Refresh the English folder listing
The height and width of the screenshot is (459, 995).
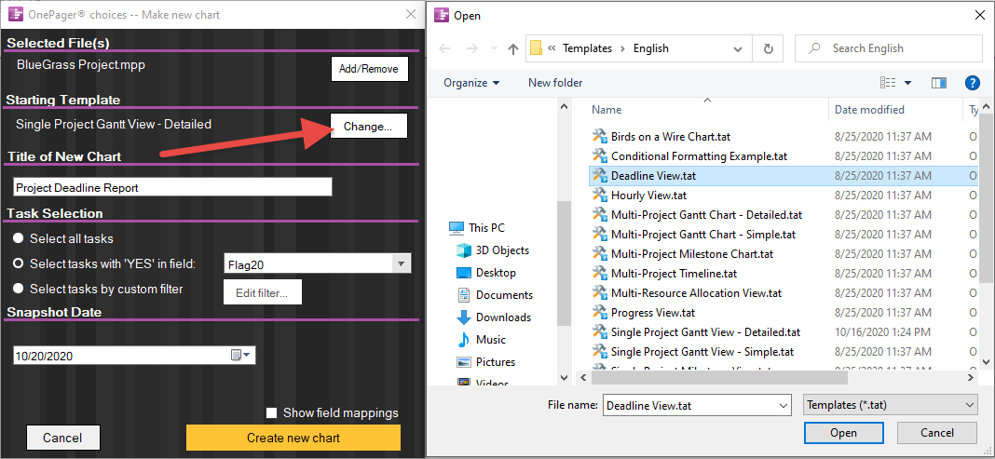coord(768,48)
